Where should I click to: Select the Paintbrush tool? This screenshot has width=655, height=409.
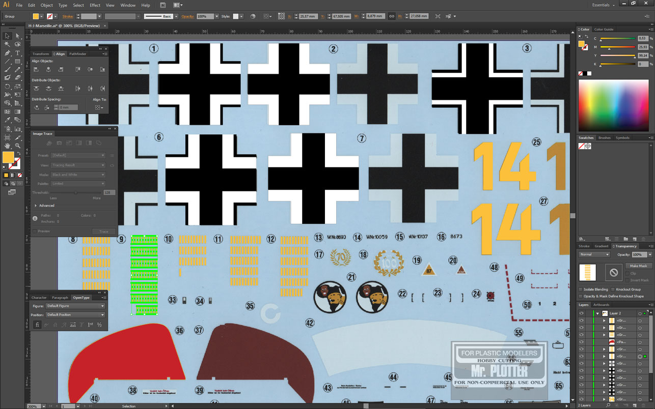click(7, 70)
